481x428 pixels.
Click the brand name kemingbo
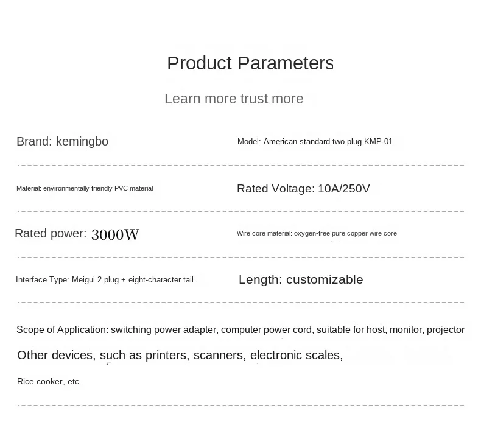82,142
